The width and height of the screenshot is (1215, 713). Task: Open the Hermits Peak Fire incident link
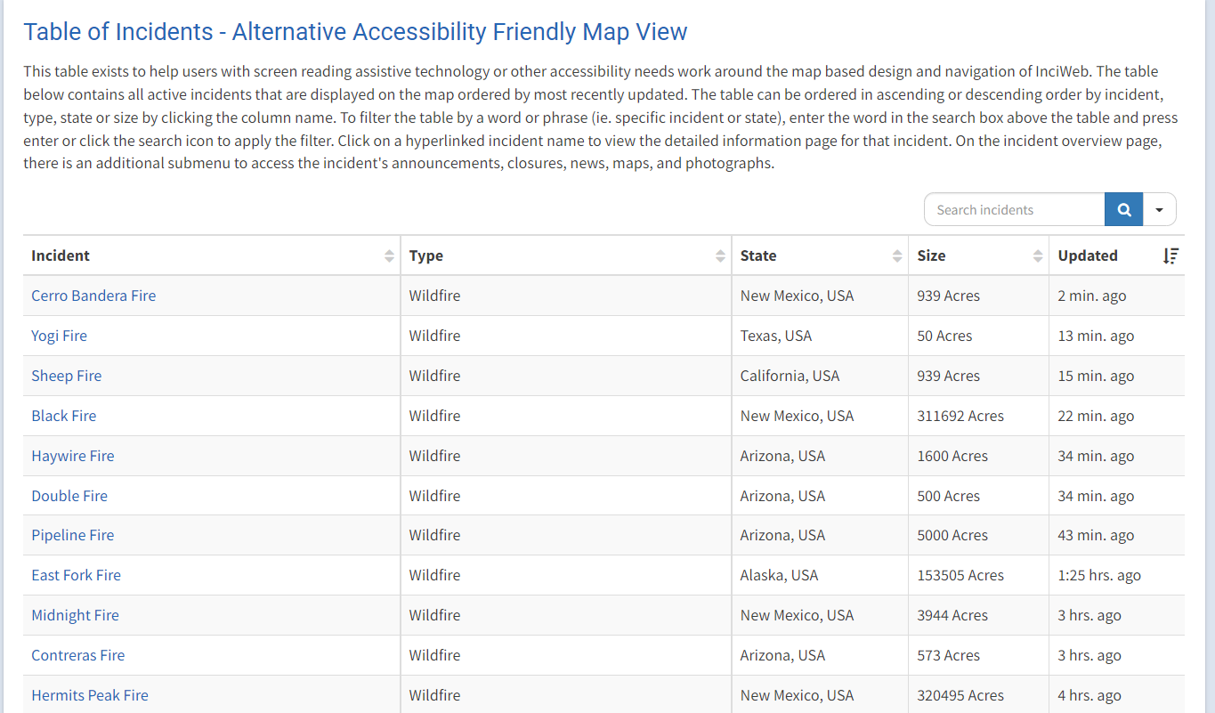[90, 695]
